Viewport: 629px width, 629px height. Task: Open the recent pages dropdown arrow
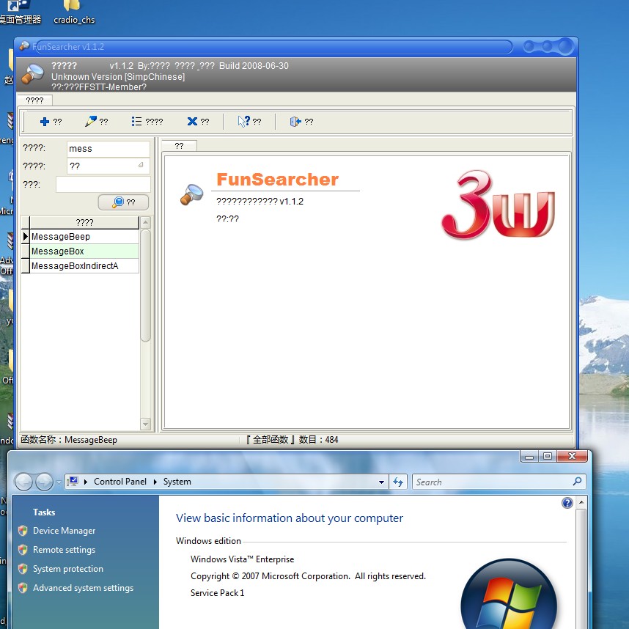tap(59, 482)
